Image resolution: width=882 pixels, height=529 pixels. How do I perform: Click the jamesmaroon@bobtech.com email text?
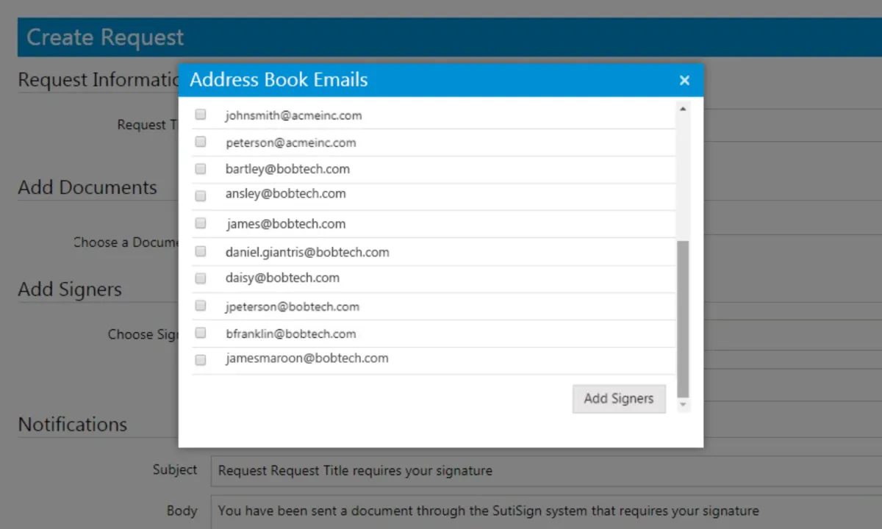click(x=306, y=359)
